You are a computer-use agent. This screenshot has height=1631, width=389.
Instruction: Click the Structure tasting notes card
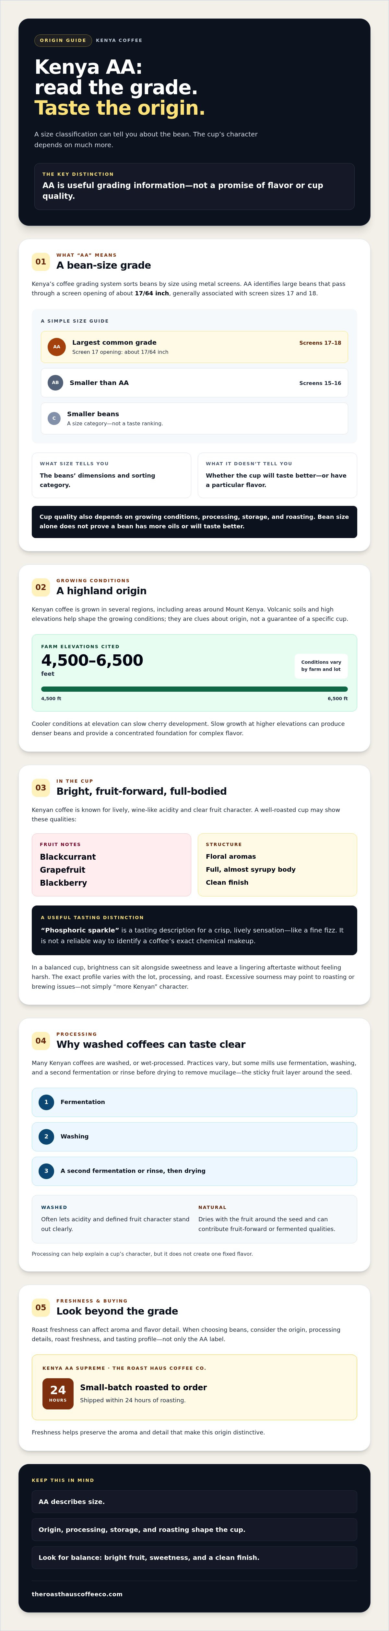tap(278, 865)
